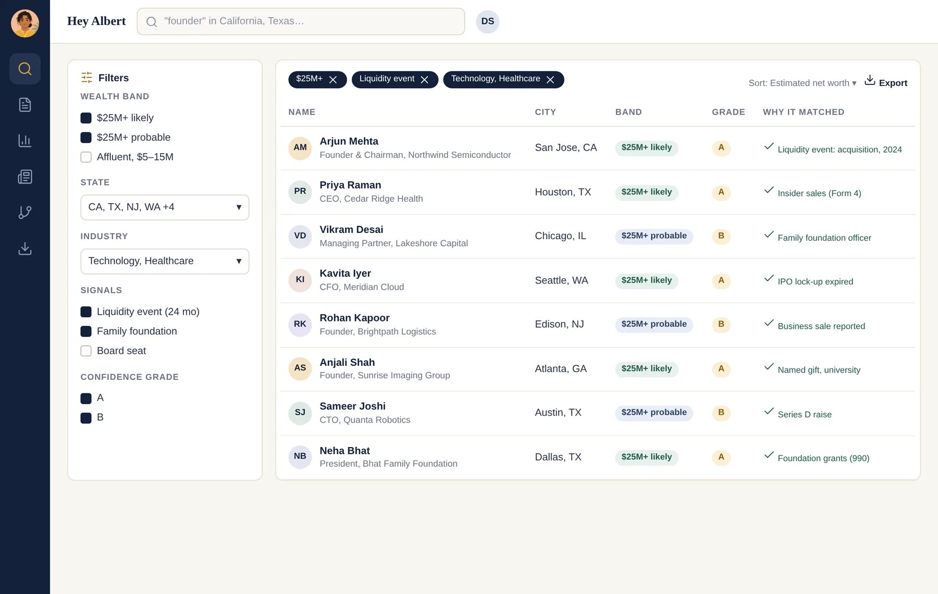Screen dimensions: 938x594
Task: Click the DS initials avatar
Action: tap(488, 21)
